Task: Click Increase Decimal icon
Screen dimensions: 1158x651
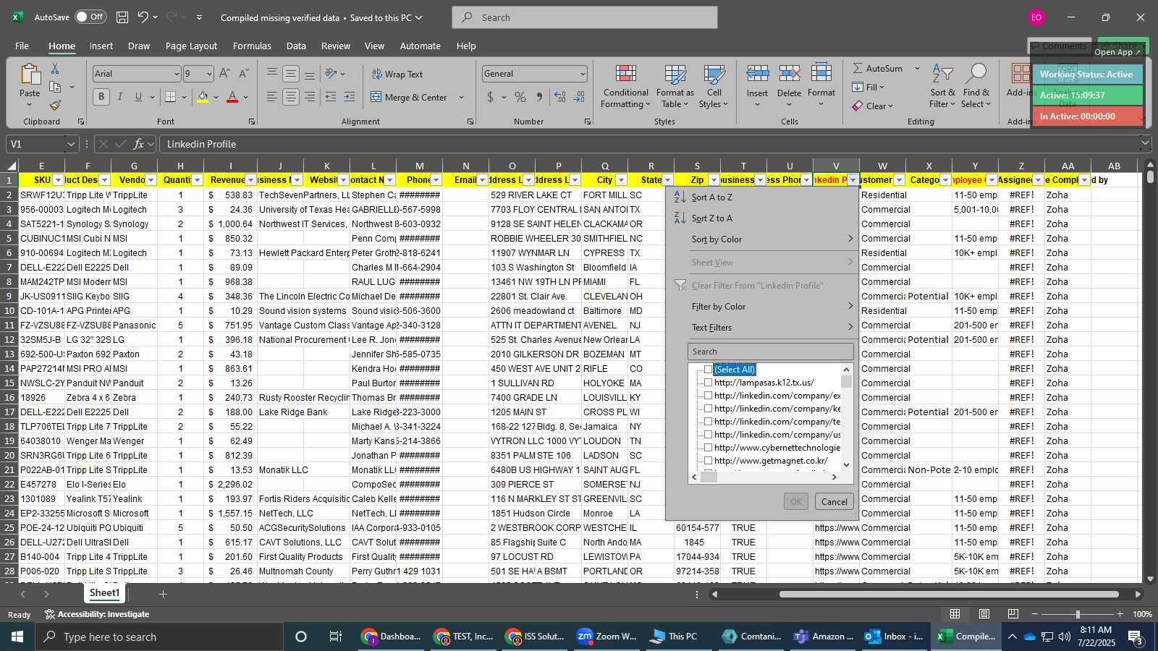Action: pos(559,97)
